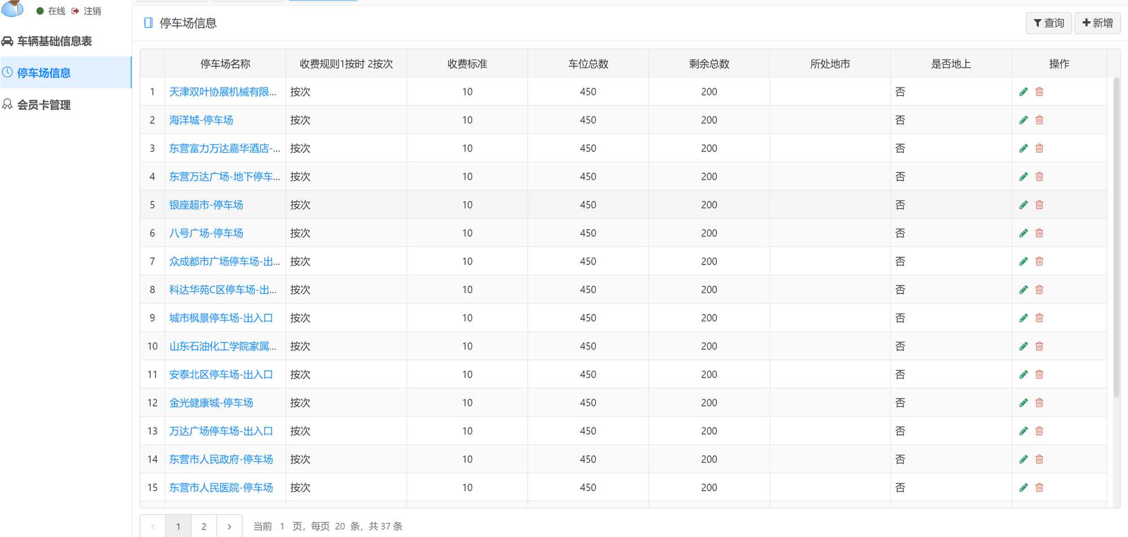The width and height of the screenshot is (1128, 537).
Task: Go to previous page using left chevron
Action: click(x=153, y=526)
